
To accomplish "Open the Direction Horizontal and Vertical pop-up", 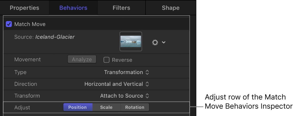I will tap(117, 84).
